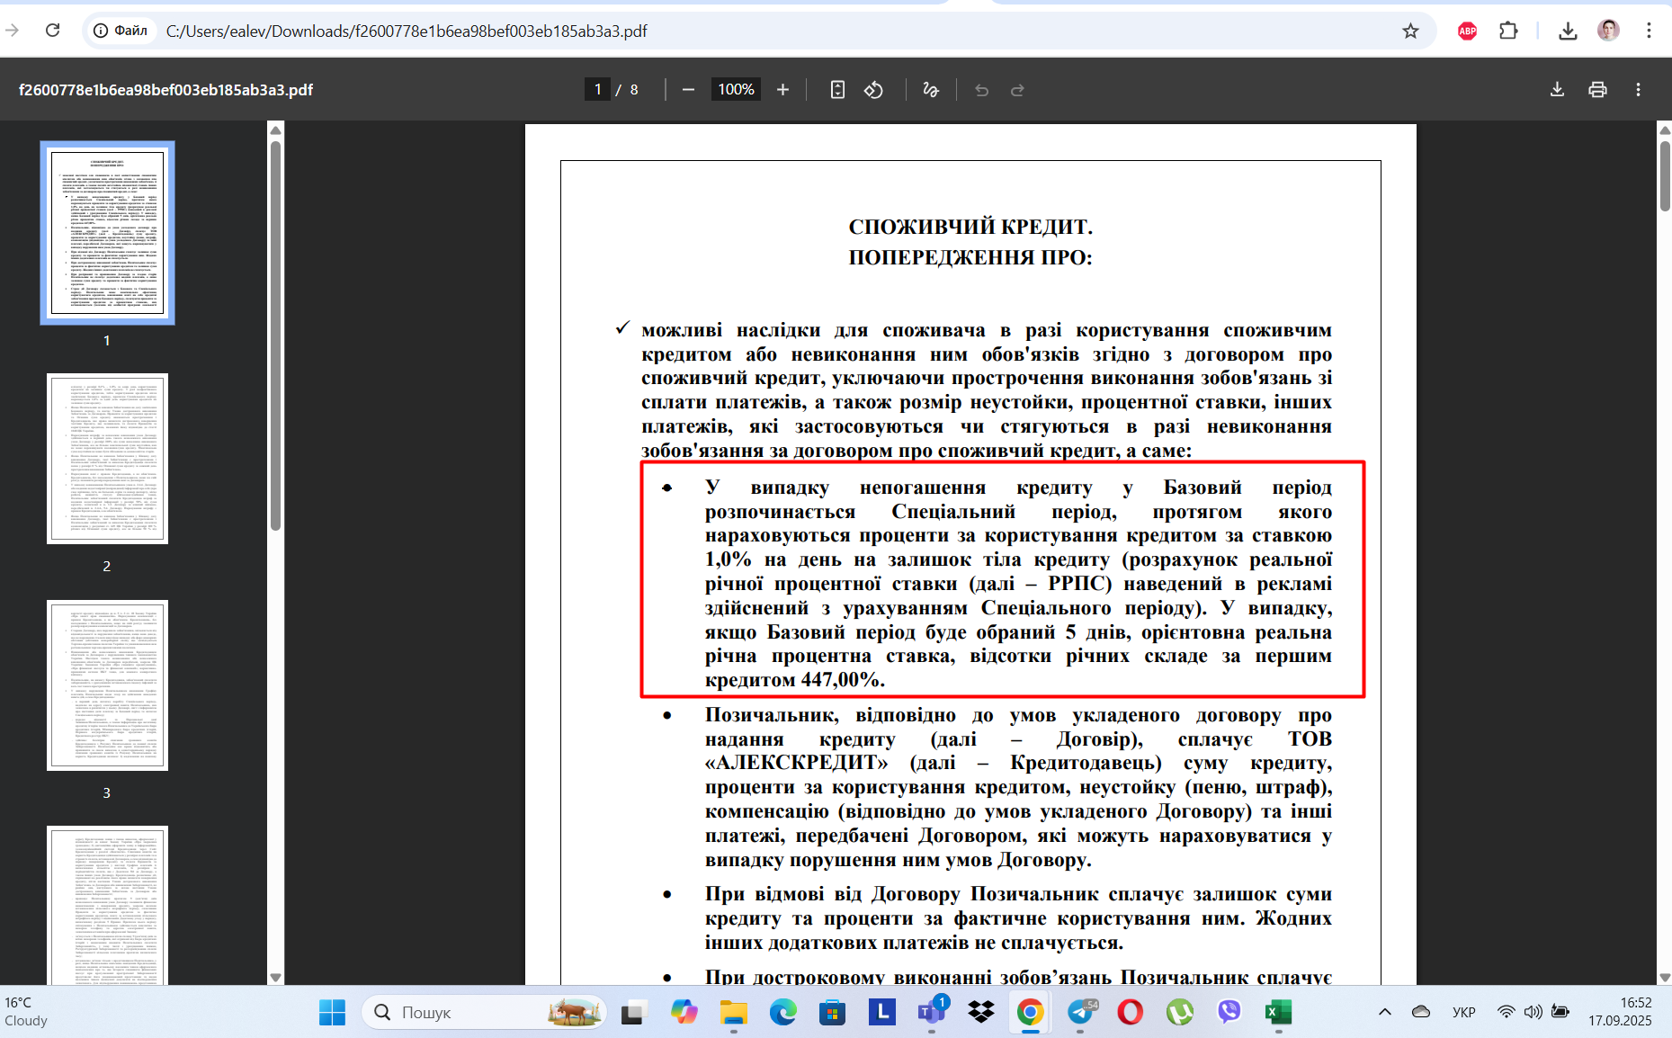The width and height of the screenshot is (1672, 1038).
Task: Open OneDrive cloud tray icon
Action: (1421, 1012)
